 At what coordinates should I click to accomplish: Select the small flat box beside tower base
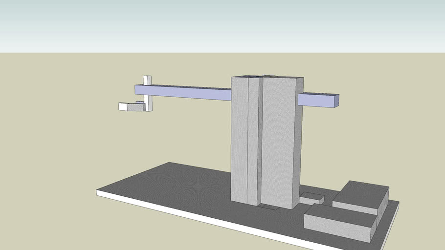pyautogui.click(x=311, y=198)
